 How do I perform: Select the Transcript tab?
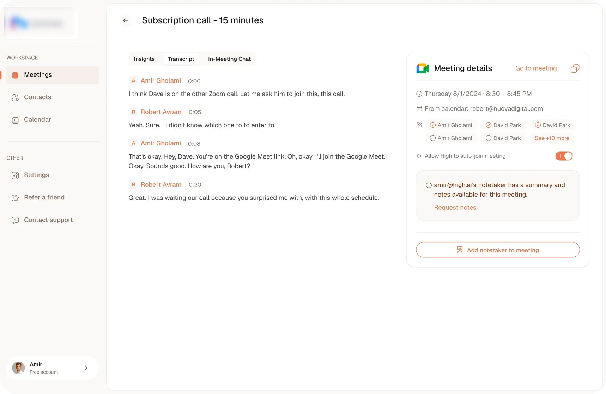pos(181,59)
